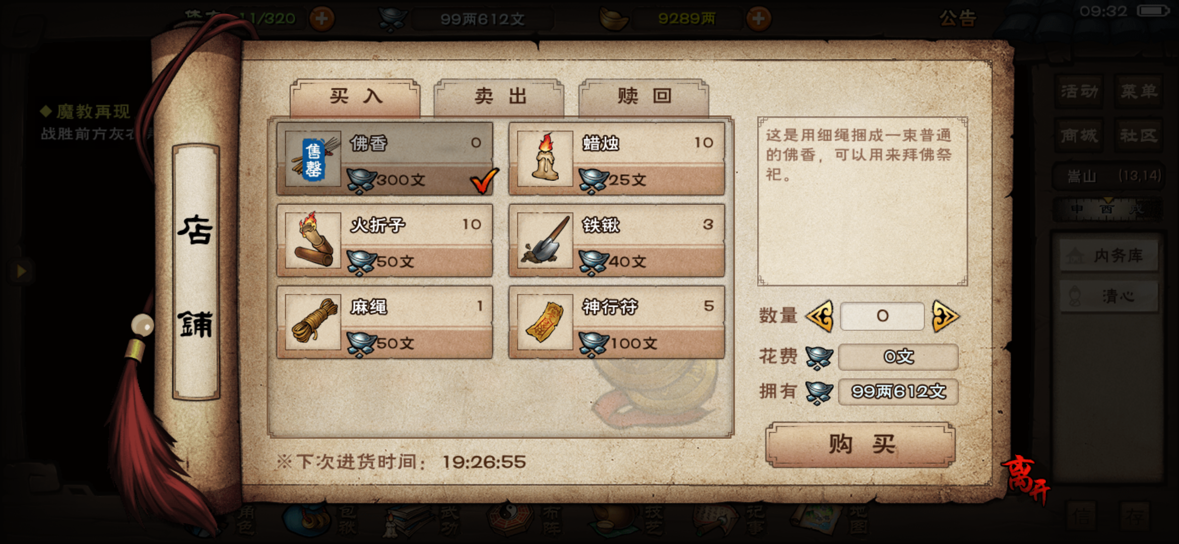Open the 公告 announcement link
This screenshot has width=1179, height=544.
pos(958,19)
